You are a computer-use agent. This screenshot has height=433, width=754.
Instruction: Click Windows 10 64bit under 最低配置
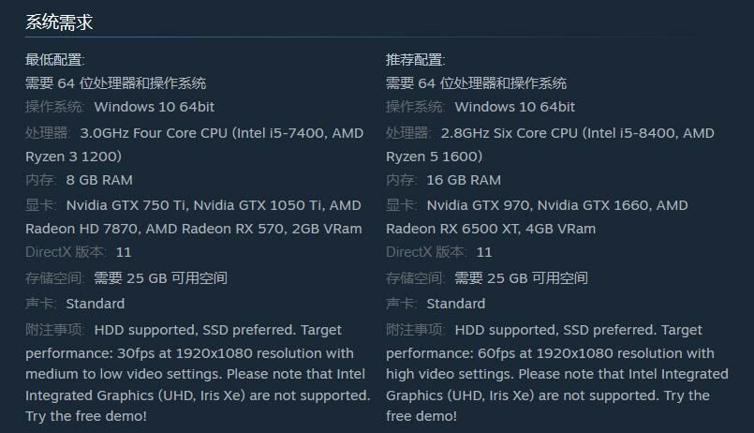click(154, 107)
